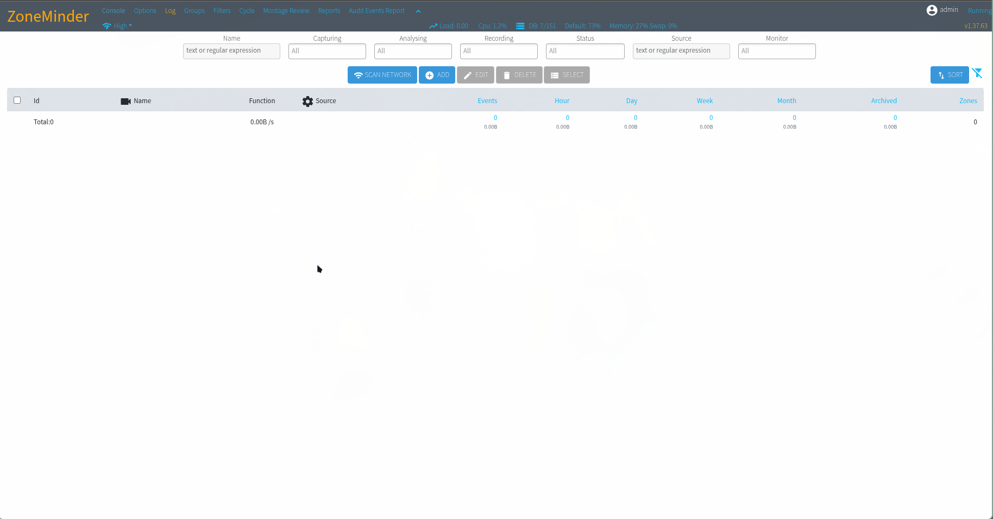The width and height of the screenshot is (993, 519).
Task: Click the Day column header
Action: point(631,101)
